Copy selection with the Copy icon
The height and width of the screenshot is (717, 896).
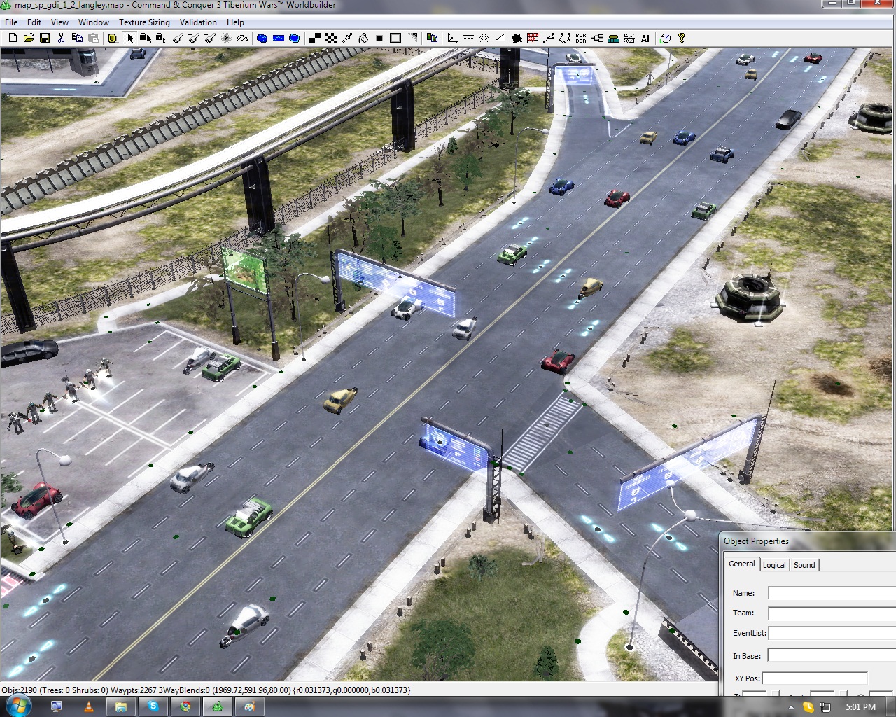pyautogui.click(x=77, y=38)
